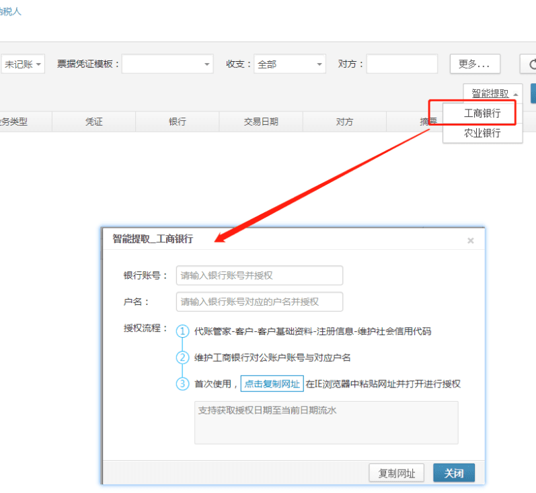Select 农业银行 from the menu
The image size is (536, 493).
pos(482,133)
